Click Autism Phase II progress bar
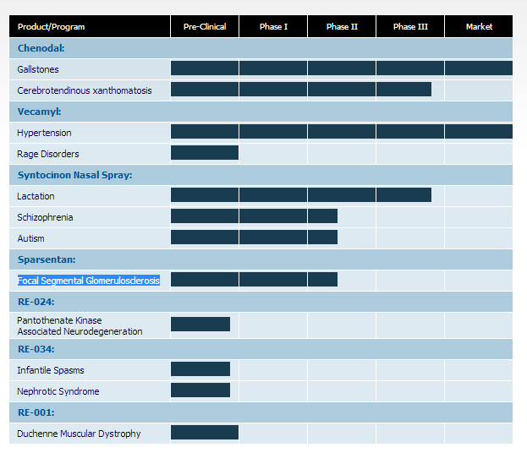This screenshot has height=453, width=527. pyautogui.click(x=322, y=237)
